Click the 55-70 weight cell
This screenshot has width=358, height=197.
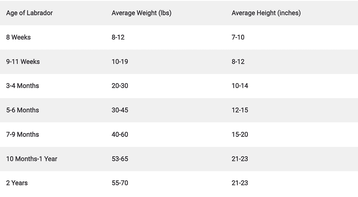click(120, 183)
